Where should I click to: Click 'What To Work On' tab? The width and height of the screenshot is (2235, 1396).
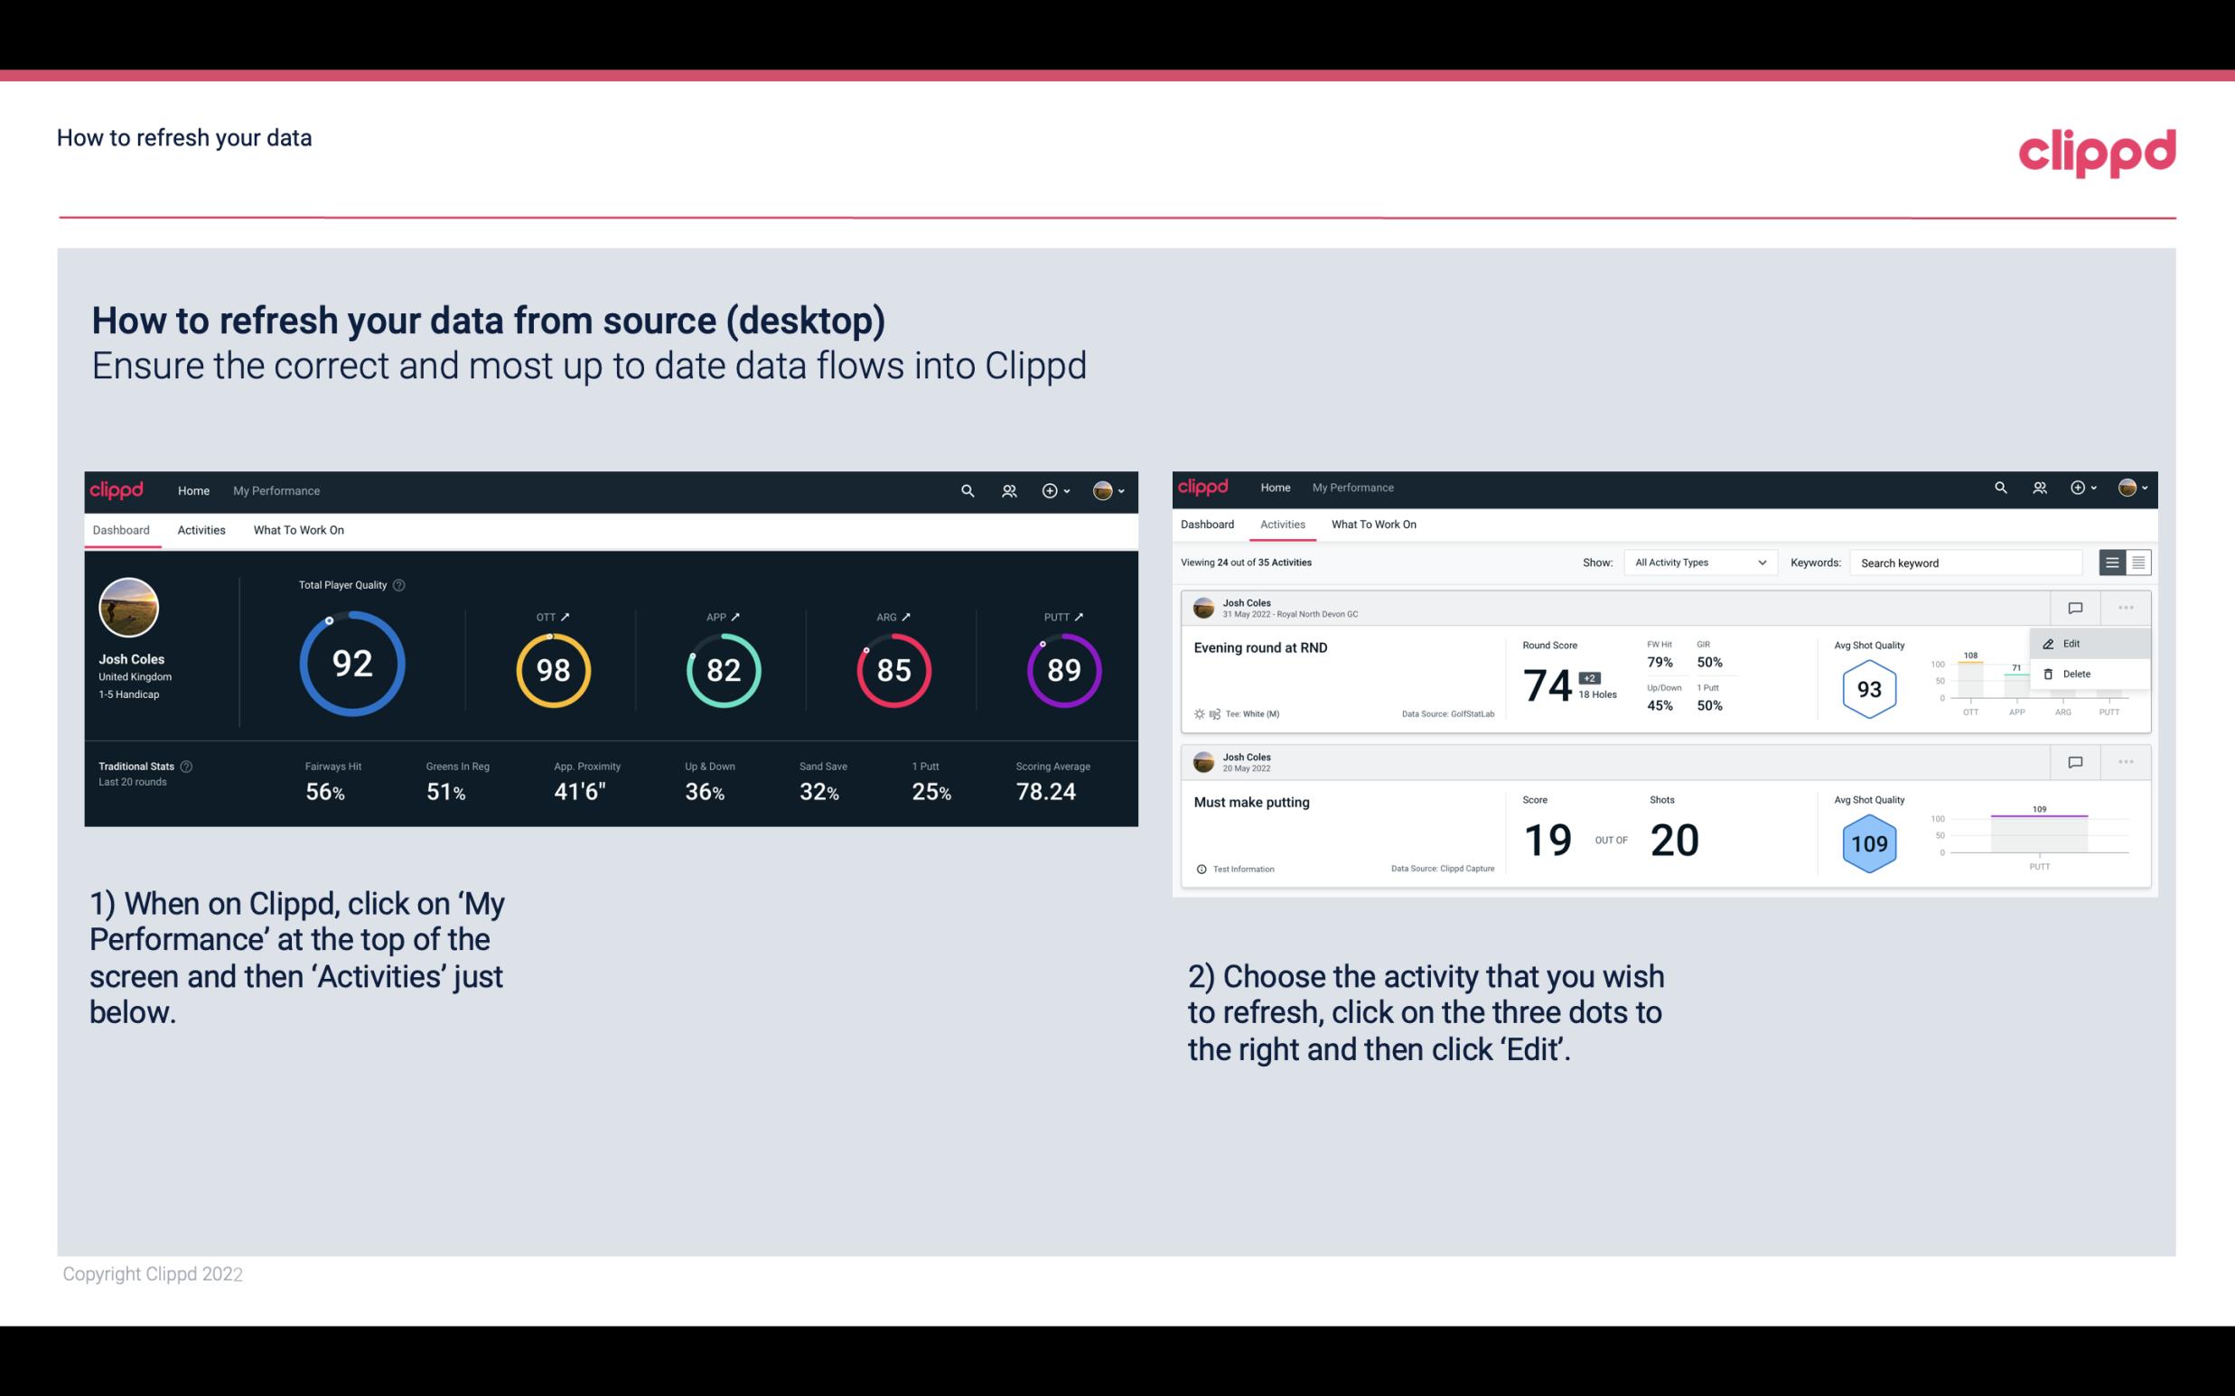(298, 529)
